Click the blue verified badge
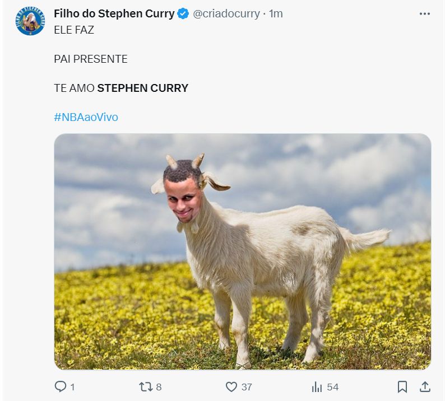This screenshot has height=401, width=445. click(183, 14)
